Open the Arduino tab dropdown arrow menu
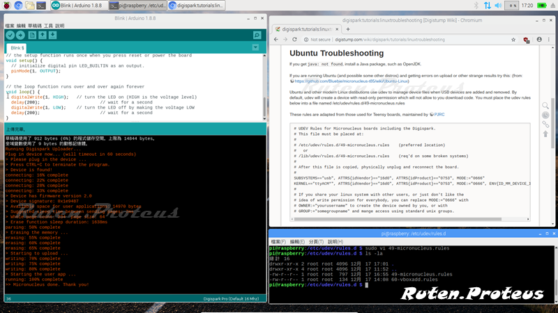558x313 pixels. point(255,47)
